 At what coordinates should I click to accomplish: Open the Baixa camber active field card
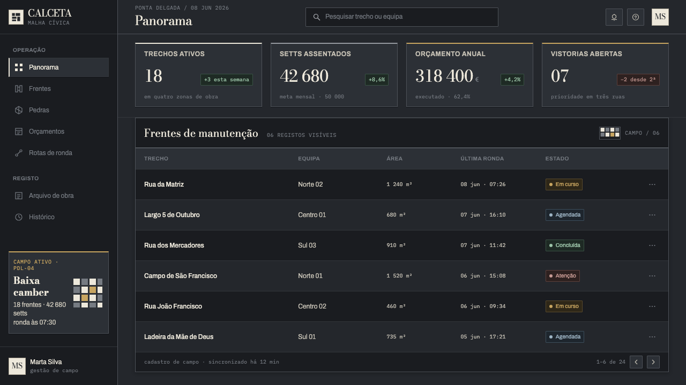[x=59, y=292]
